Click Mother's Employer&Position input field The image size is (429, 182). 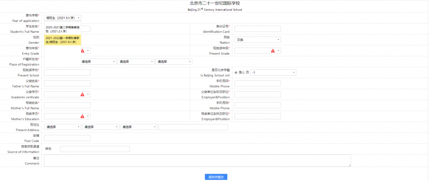257,116
